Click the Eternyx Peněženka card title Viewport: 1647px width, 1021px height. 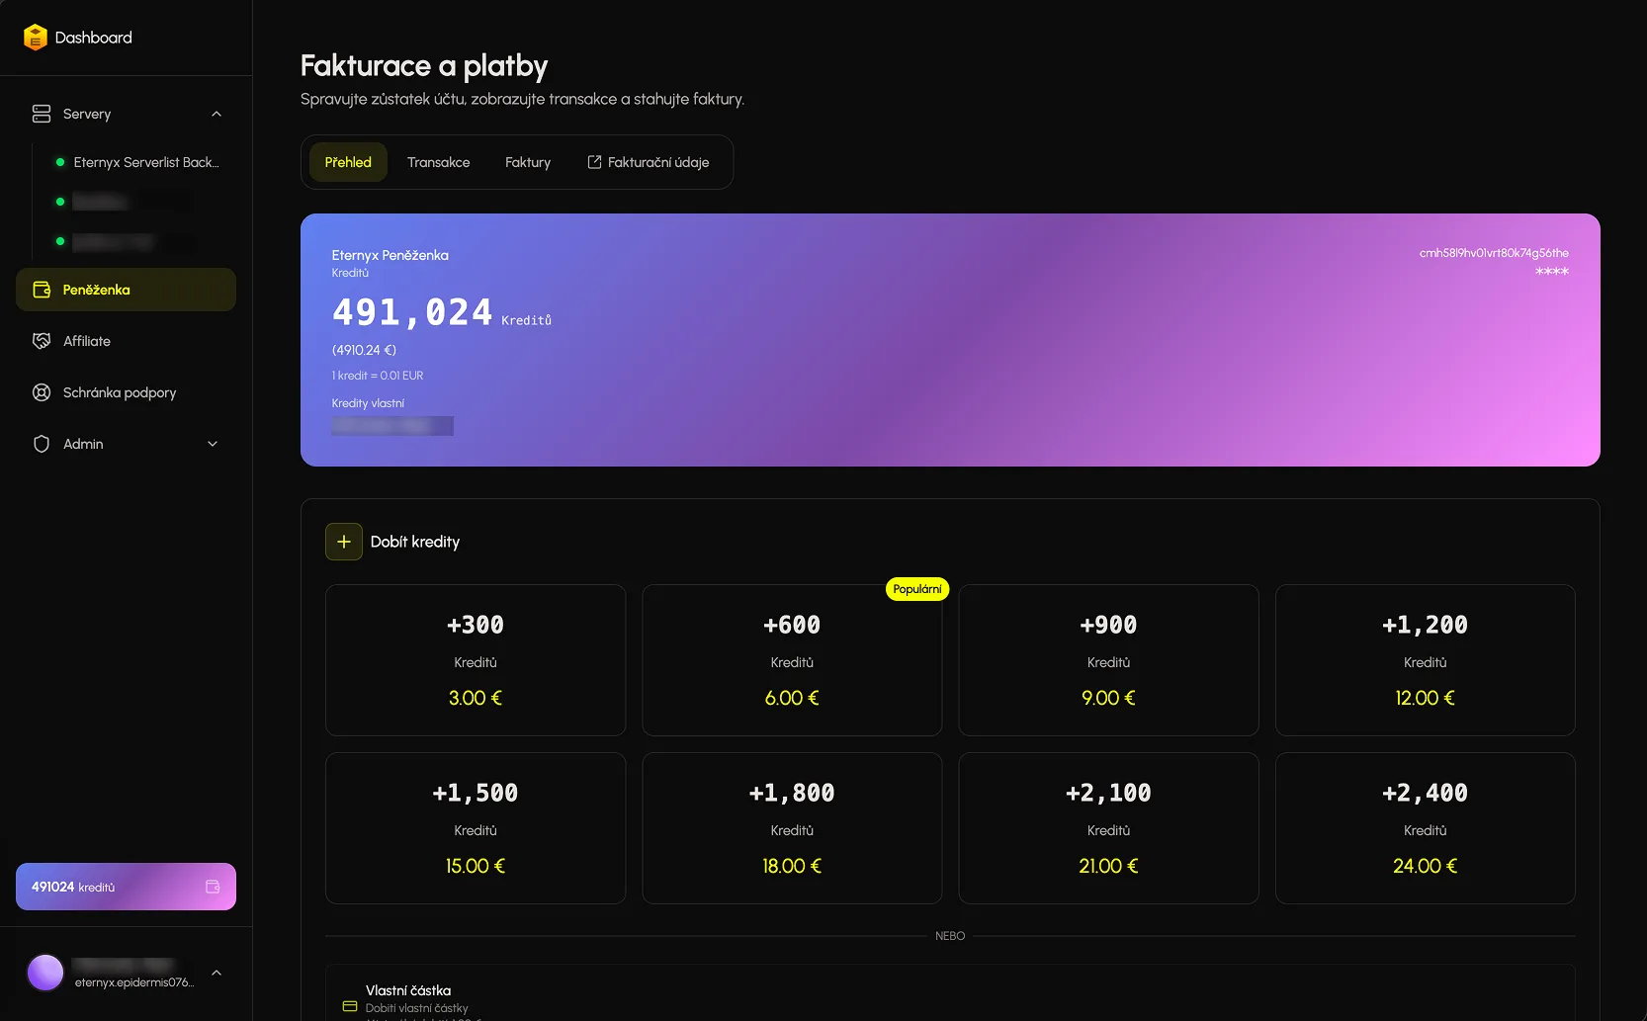[390, 255]
